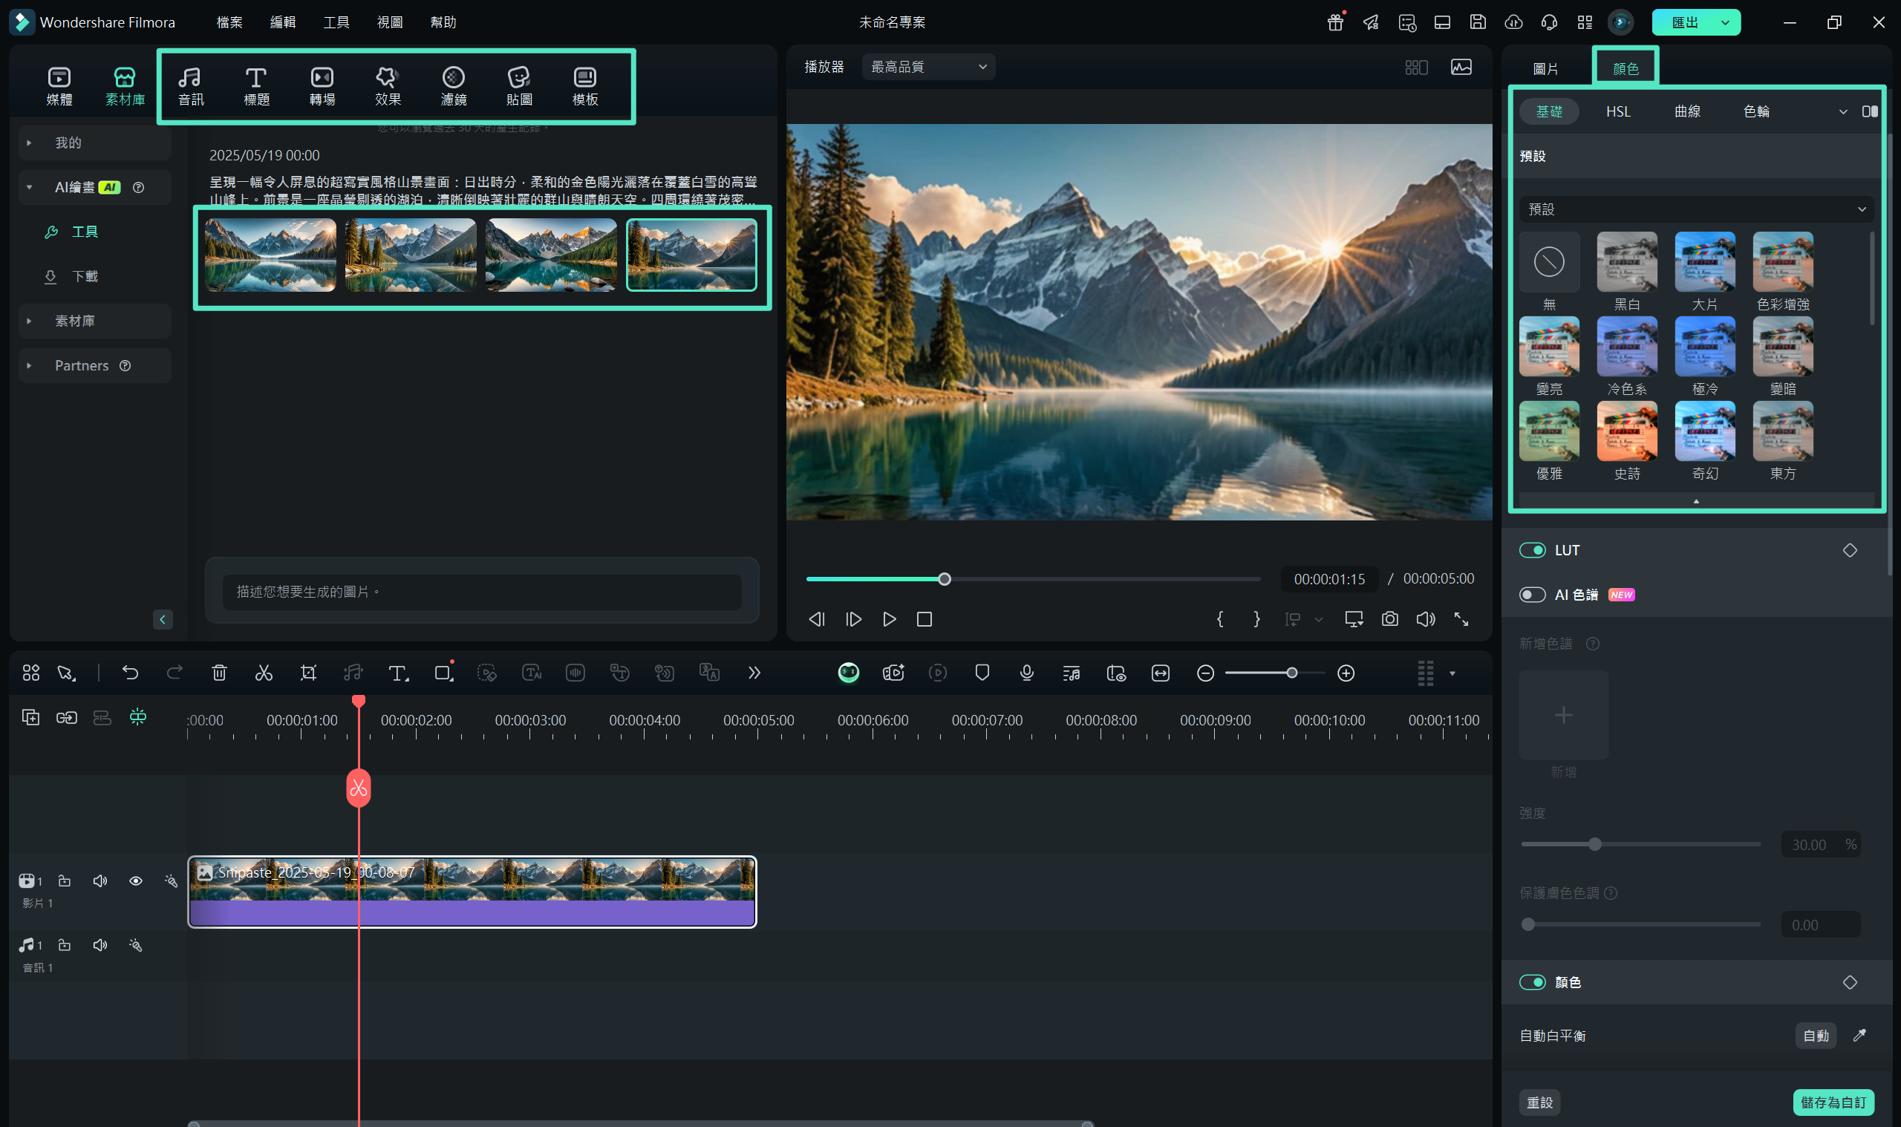This screenshot has height=1127, width=1901.
Task: Click the image description input field
Action: (x=481, y=591)
